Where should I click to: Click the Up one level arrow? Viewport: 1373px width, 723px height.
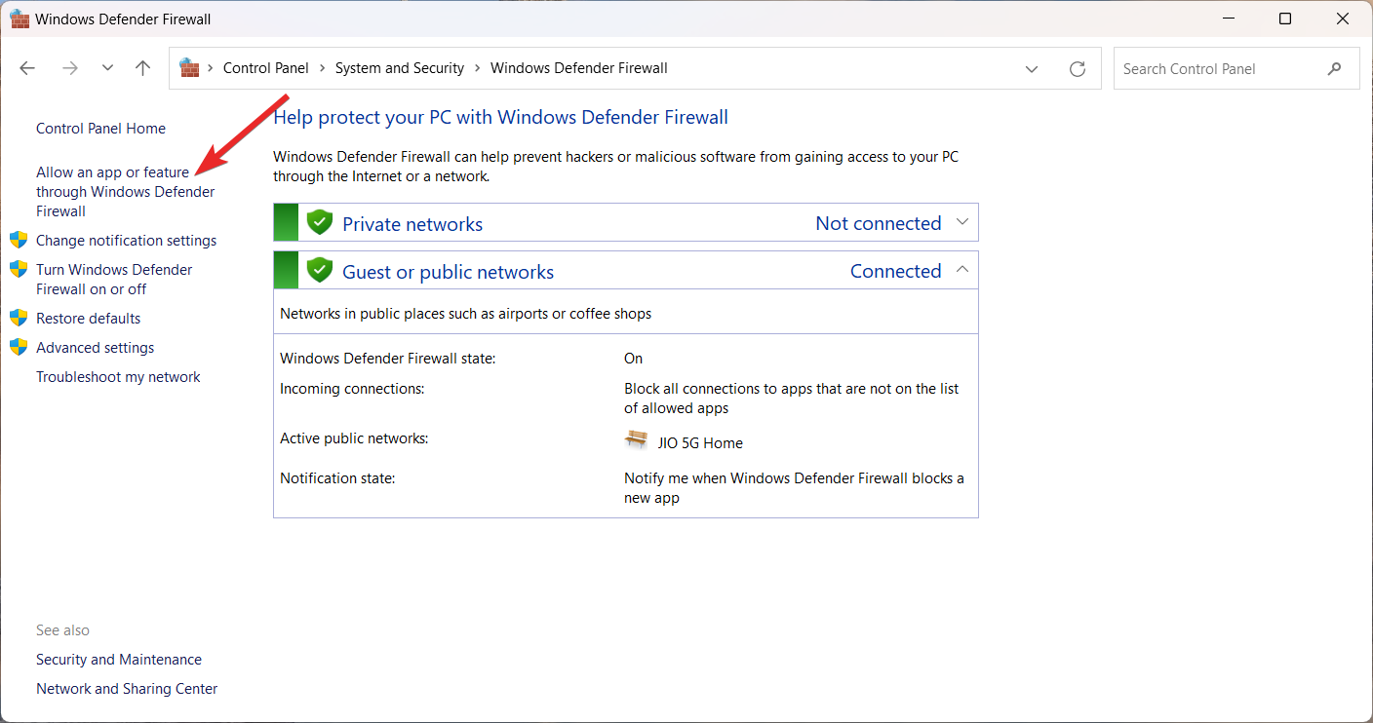[143, 68]
